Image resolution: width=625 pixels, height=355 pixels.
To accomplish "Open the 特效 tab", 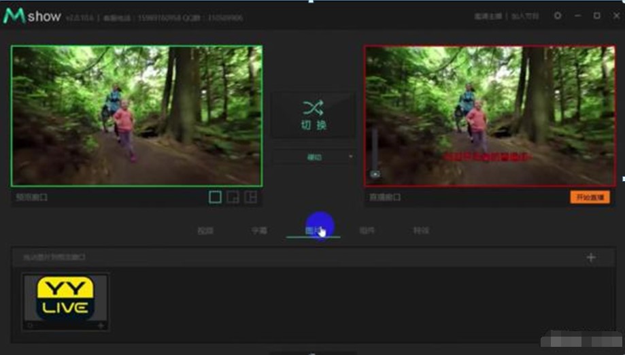I will pyautogui.click(x=421, y=231).
